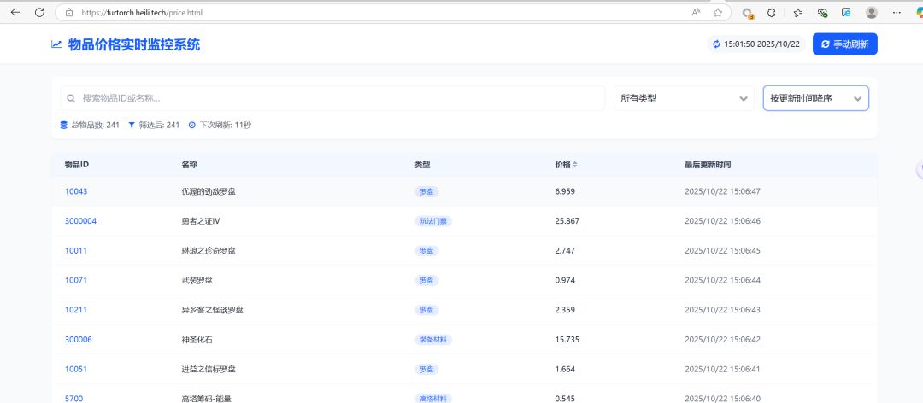Open Read Aloud icon in address bar
The image size is (923, 403).
(697, 12)
